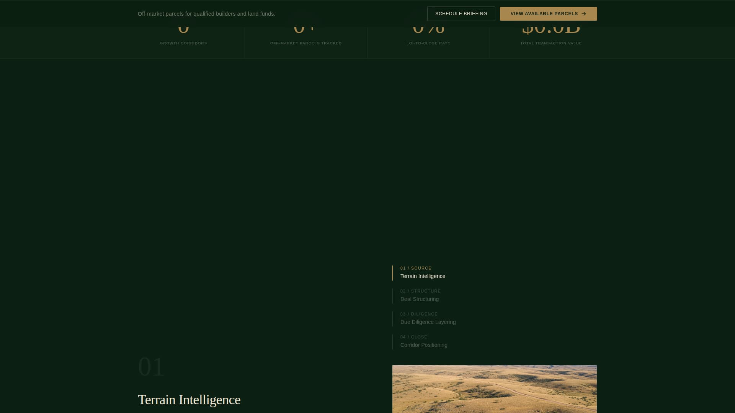Expand the Deal Structuring section
This screenshot has width=735, height=413.
[x=419, y=299]
